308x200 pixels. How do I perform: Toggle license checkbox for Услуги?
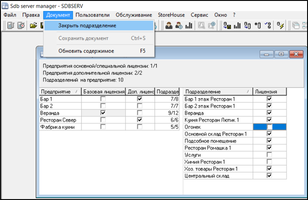(x=269, y=155)
